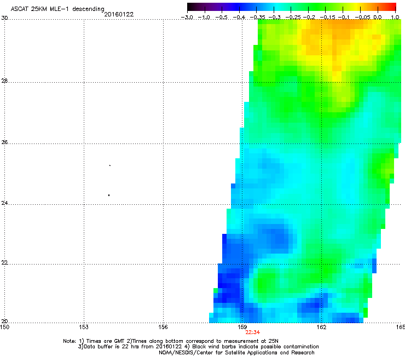This screenshot has height=356, width=405.
Task: Select the 1.0 color scale label
Action: 395,18
